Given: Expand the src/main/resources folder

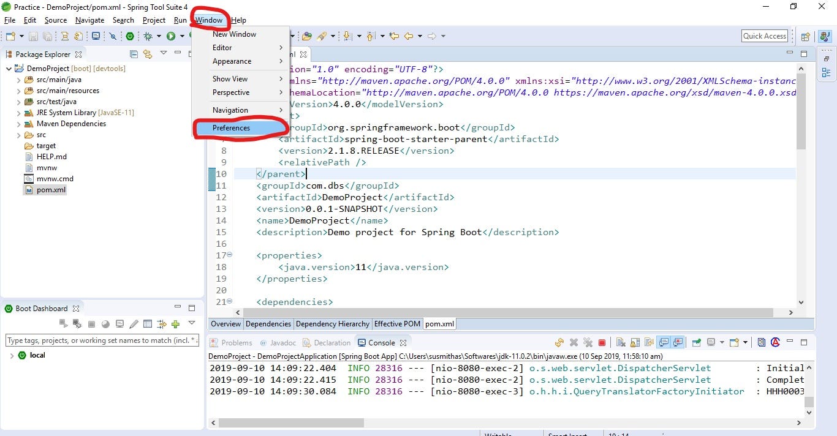Looking at the screenshot, I should point(18,91).
